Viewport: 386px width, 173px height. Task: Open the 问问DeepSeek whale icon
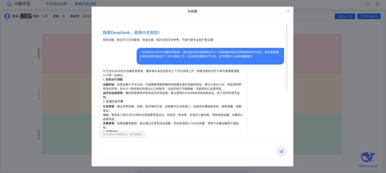pyautogui.click(x=368, y=158)
